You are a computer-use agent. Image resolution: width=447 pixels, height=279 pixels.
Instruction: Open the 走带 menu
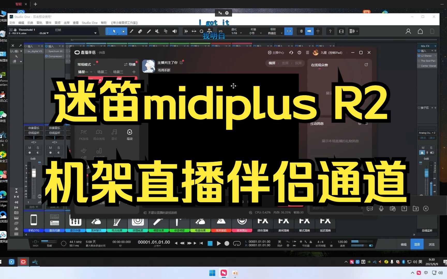67,23
